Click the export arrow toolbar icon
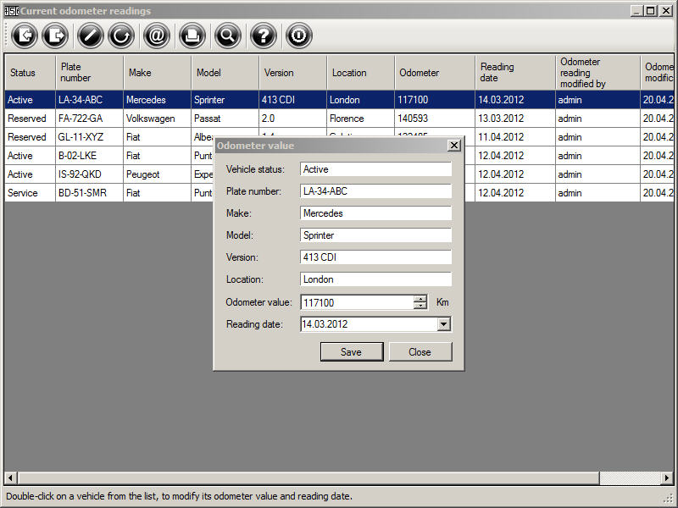678x508 pixels. click(x=56, y=36)
